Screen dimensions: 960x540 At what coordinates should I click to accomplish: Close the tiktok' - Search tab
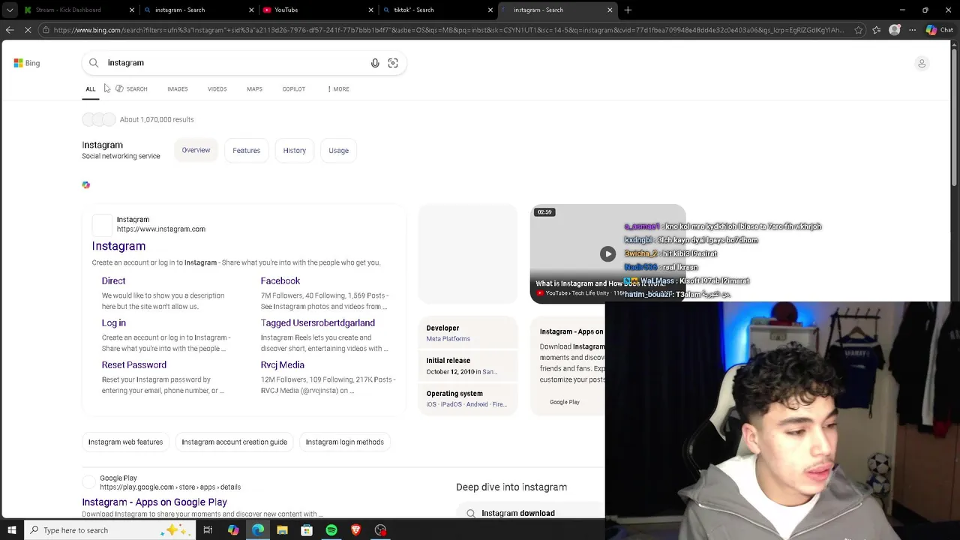(490, 10)
